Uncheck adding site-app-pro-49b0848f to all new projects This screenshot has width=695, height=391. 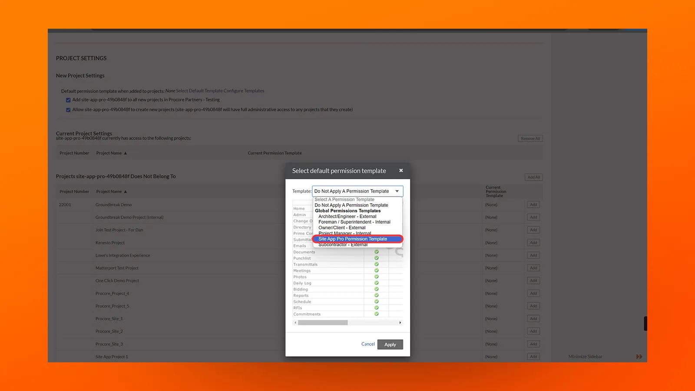[x=68, y=99]
